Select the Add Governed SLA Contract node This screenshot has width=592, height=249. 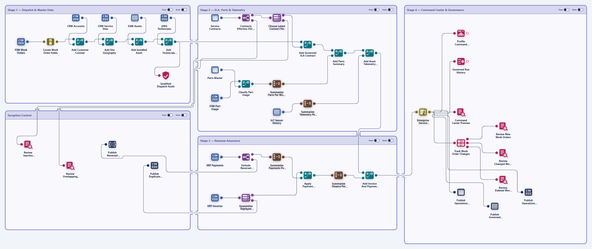click(x=308, y=45)
